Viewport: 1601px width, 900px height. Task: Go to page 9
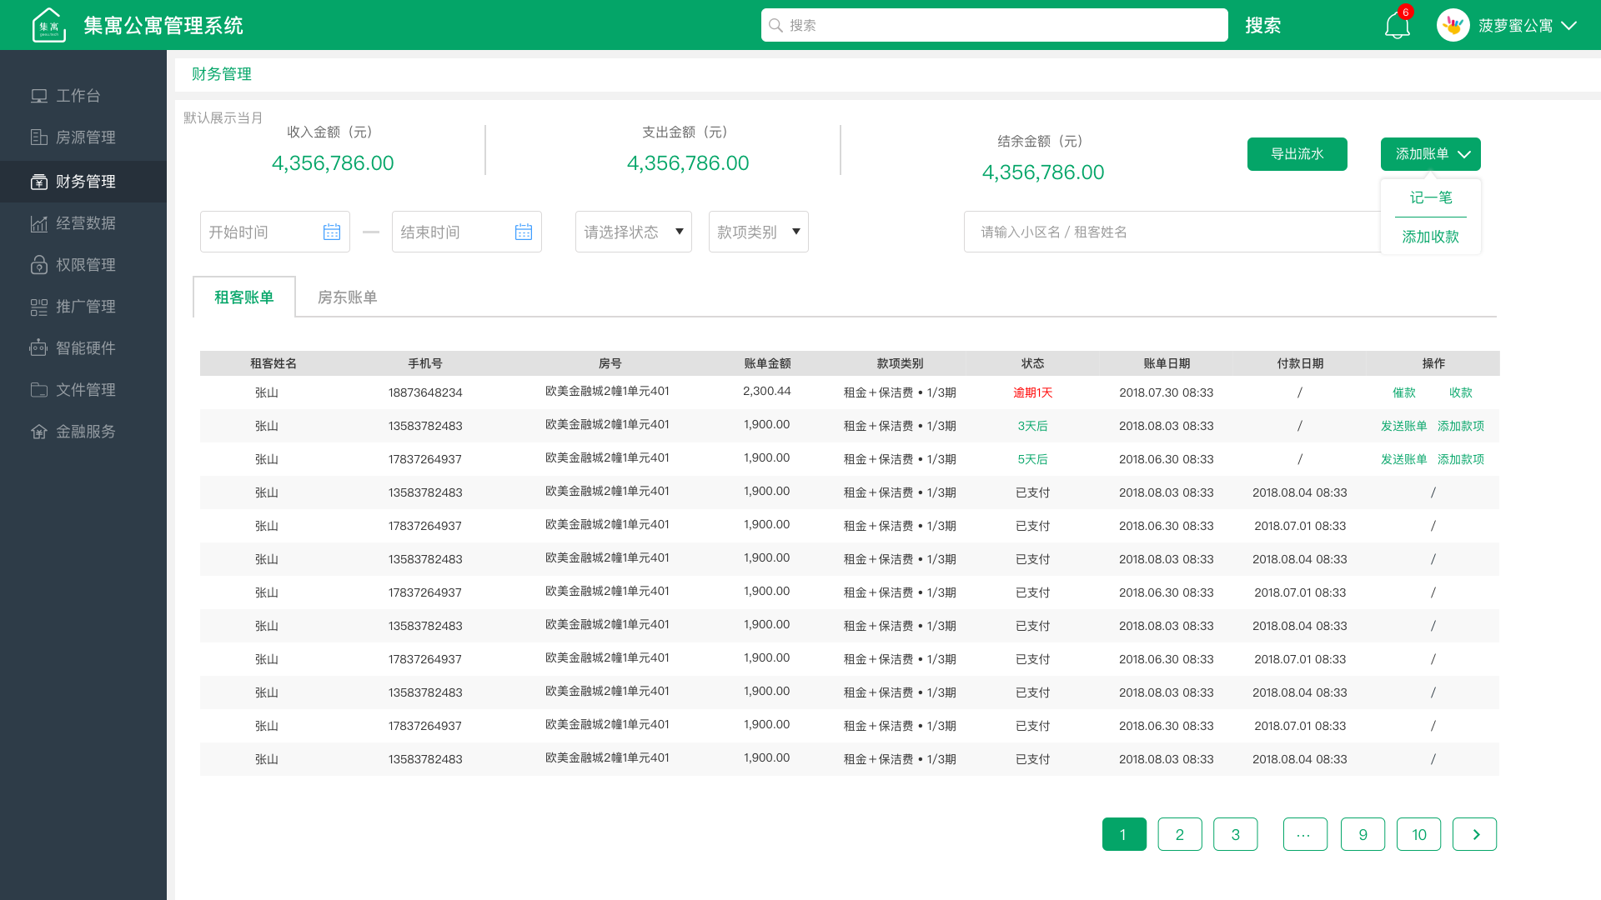click(1363, 834)
